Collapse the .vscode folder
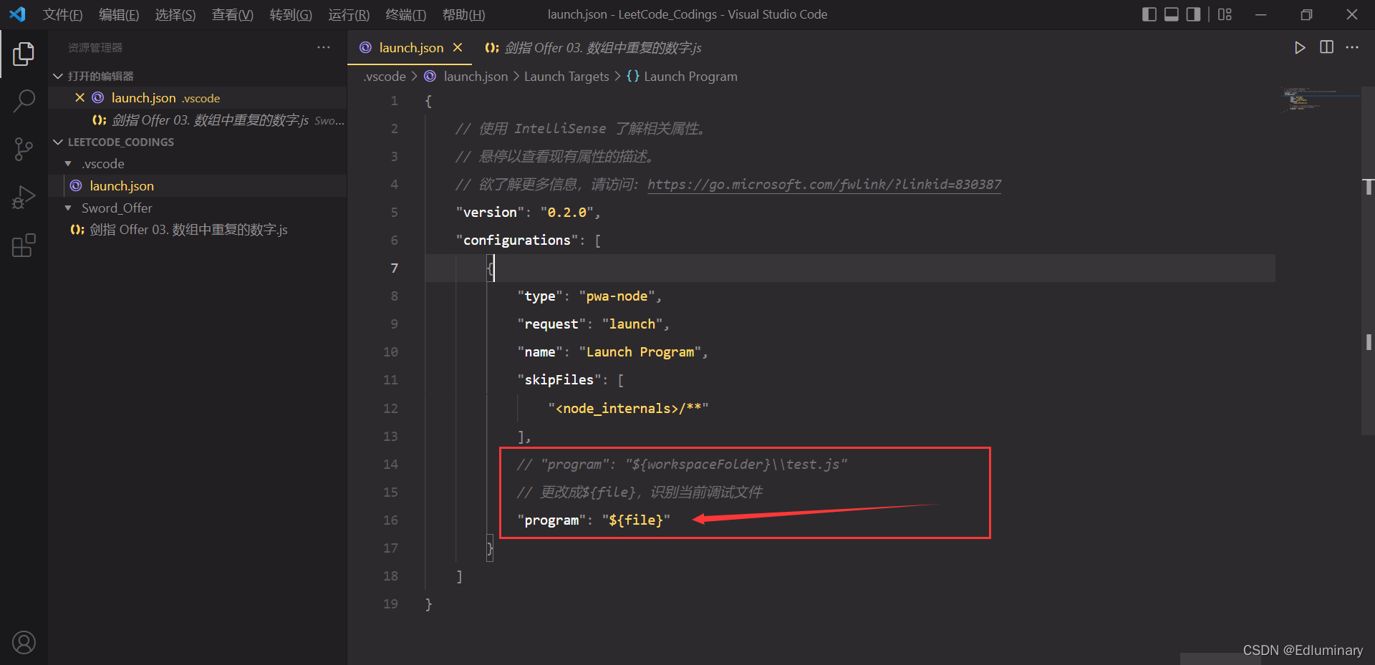The image size is (1375, 665). (68, 164)
